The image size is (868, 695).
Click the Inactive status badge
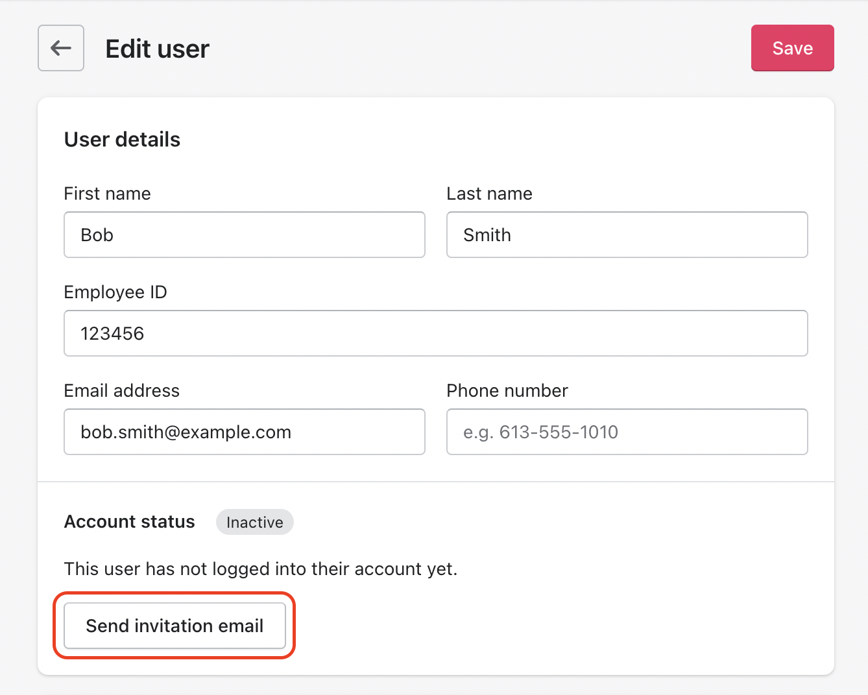[x=254, y=523]
